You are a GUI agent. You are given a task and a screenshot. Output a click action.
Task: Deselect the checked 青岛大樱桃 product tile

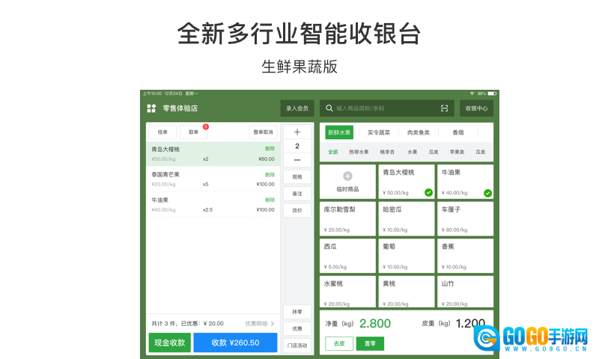pyautogui.click(x=406, y=182)
